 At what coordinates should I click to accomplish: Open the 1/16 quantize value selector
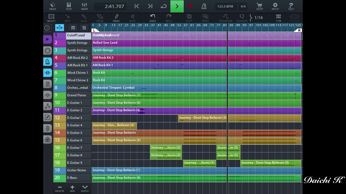point(257,18)
